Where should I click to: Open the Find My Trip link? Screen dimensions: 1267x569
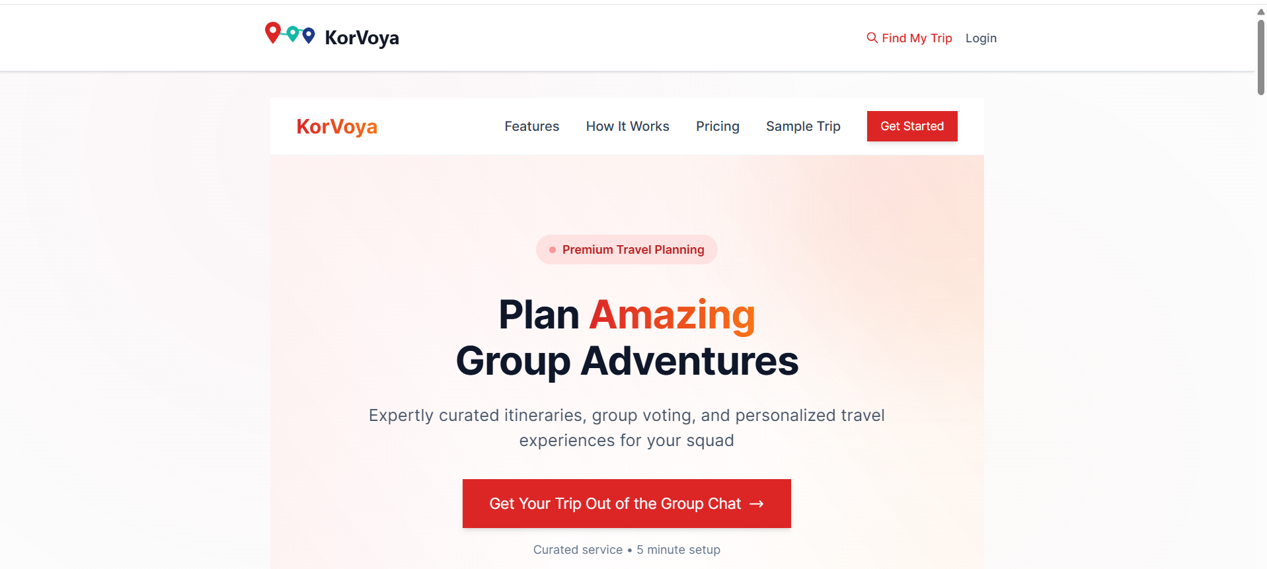point(909,38)
